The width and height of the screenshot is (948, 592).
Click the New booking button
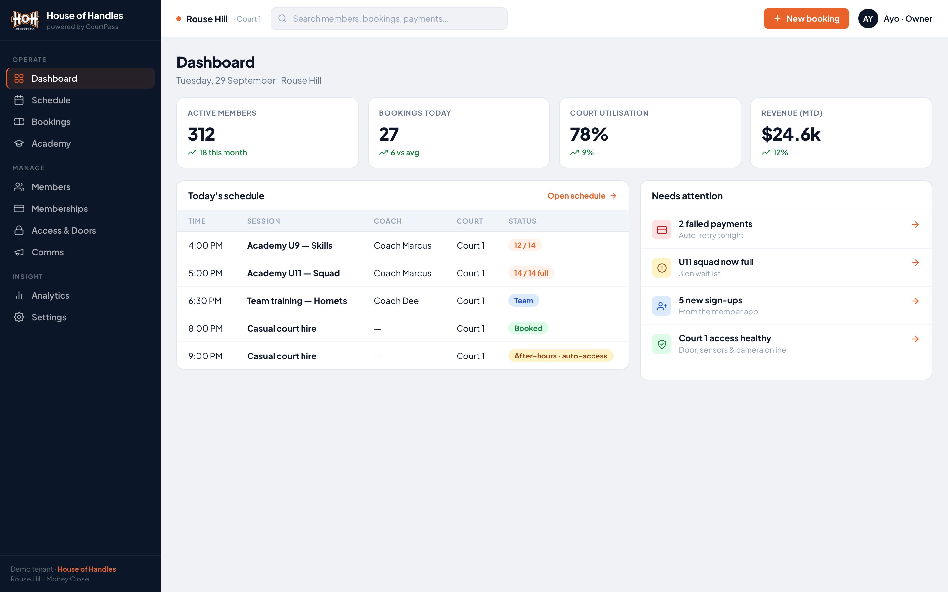click(x=806, y=18)
